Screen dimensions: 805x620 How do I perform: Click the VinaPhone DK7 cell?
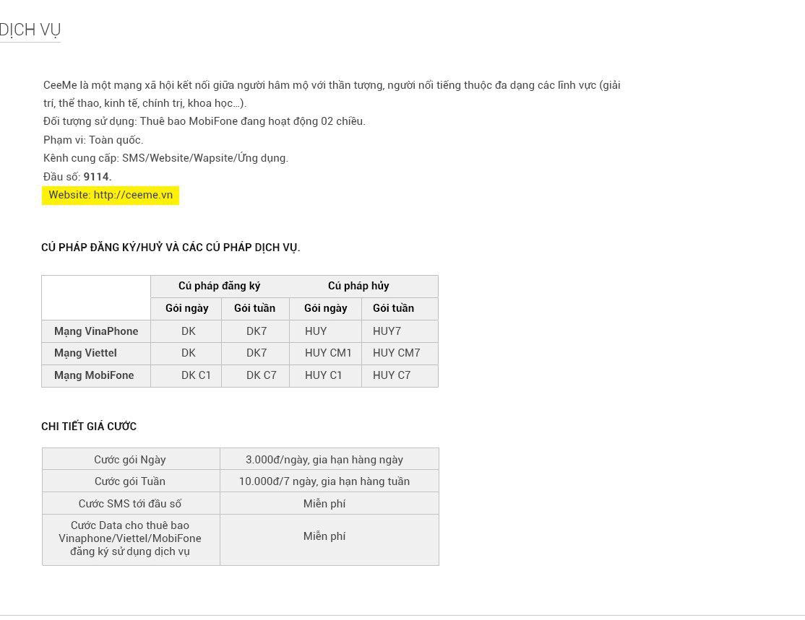[x=255, y=331]
